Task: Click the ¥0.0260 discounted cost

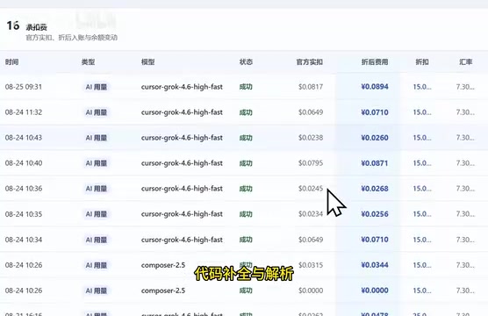Action: pos(375,138)
